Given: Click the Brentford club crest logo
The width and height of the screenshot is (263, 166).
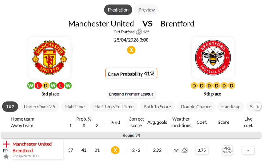Looking at the screenshot, I should (213, 58).
